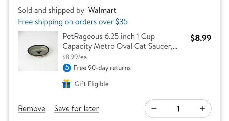This screenshot has width=229, height=121.
Task: Decrease quantity with the minus icon
Action: click(x=154, y=109)
